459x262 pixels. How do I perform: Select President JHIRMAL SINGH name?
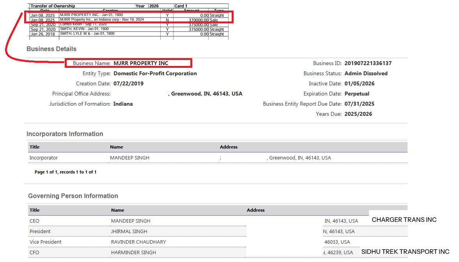click(129, 232)
